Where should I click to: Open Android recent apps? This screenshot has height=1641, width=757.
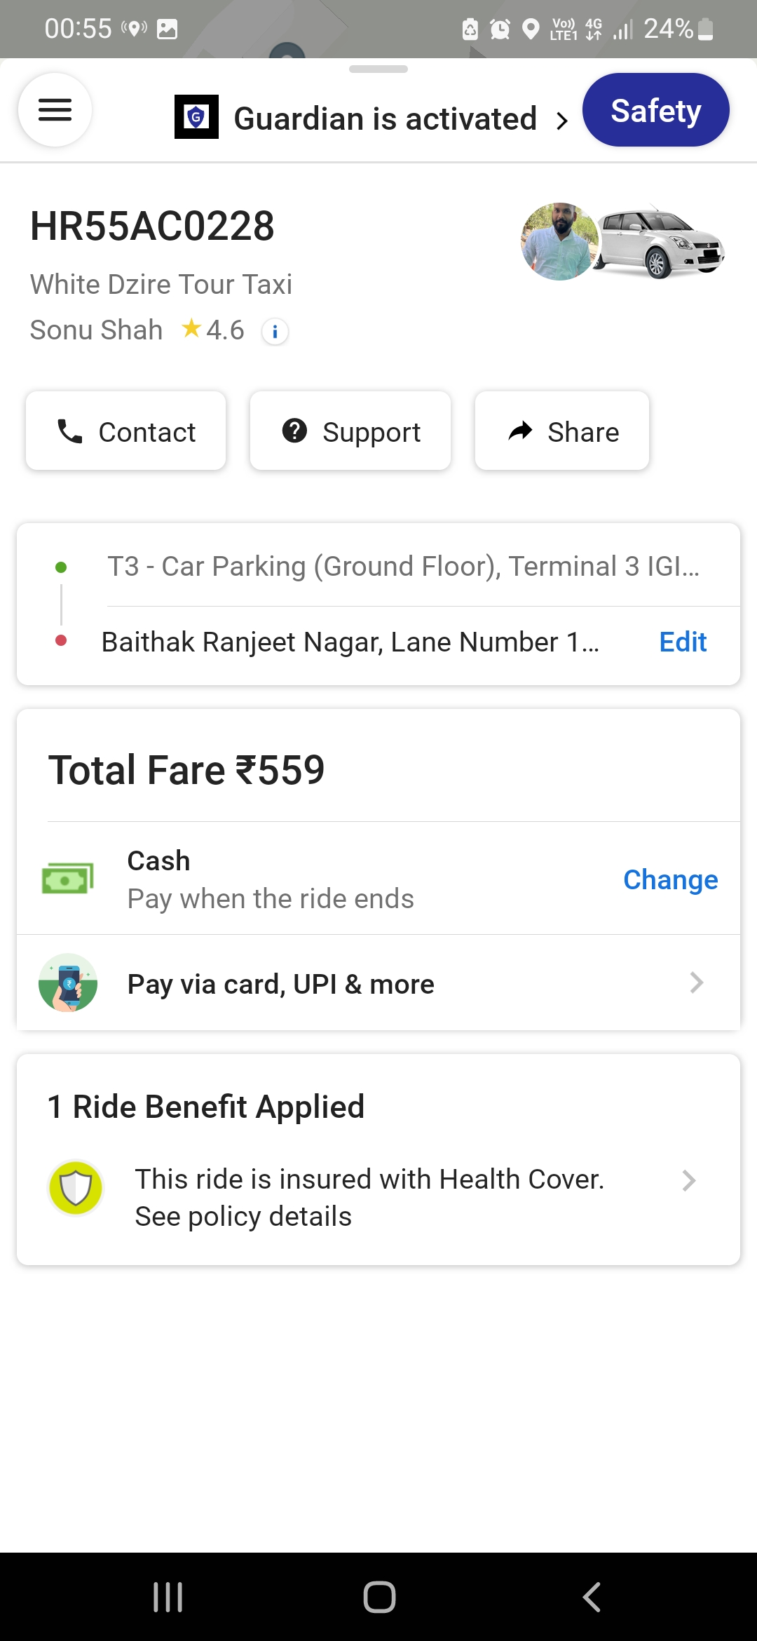click(168, 1597)
